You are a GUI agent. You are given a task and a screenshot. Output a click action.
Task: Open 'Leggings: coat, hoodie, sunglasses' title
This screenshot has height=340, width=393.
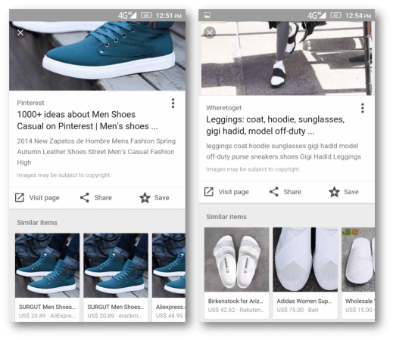[276, 125]
